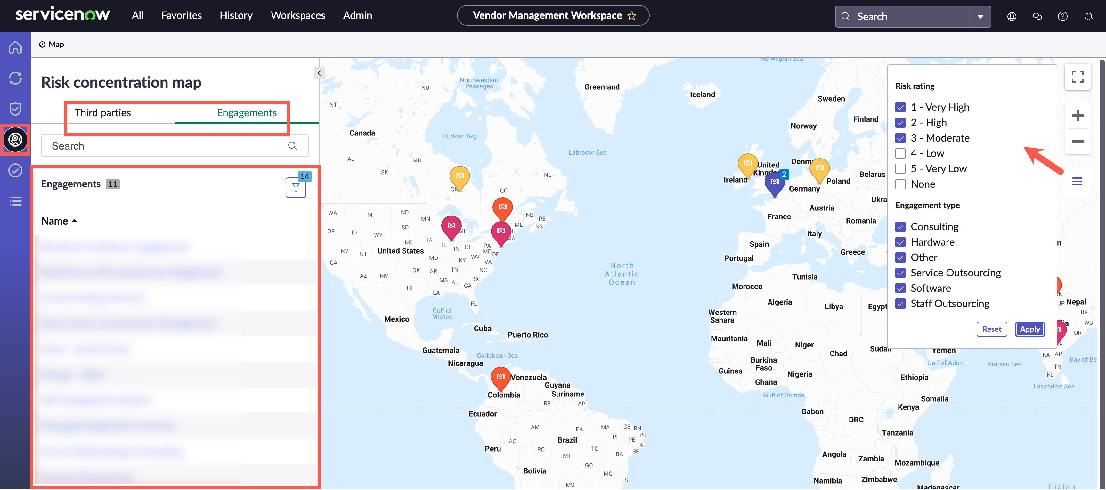Check the 5 - Very Low checkbox
Viewport: 1106px width, 490px height.
(900, 169)
